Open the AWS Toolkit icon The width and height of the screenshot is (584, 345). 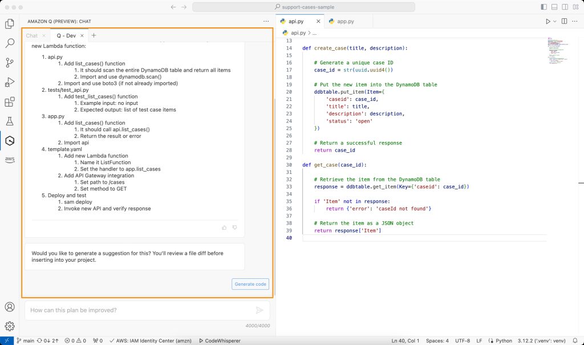click(10, 160)
